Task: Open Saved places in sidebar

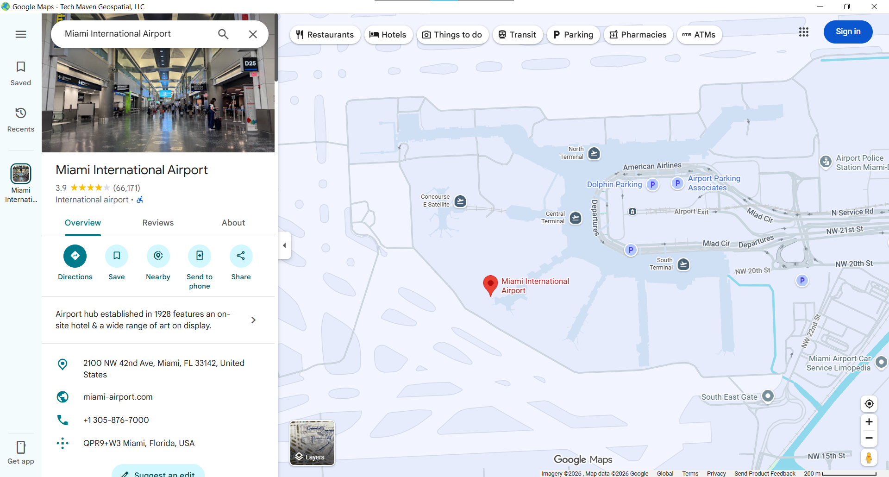Action: coord(21,74)
